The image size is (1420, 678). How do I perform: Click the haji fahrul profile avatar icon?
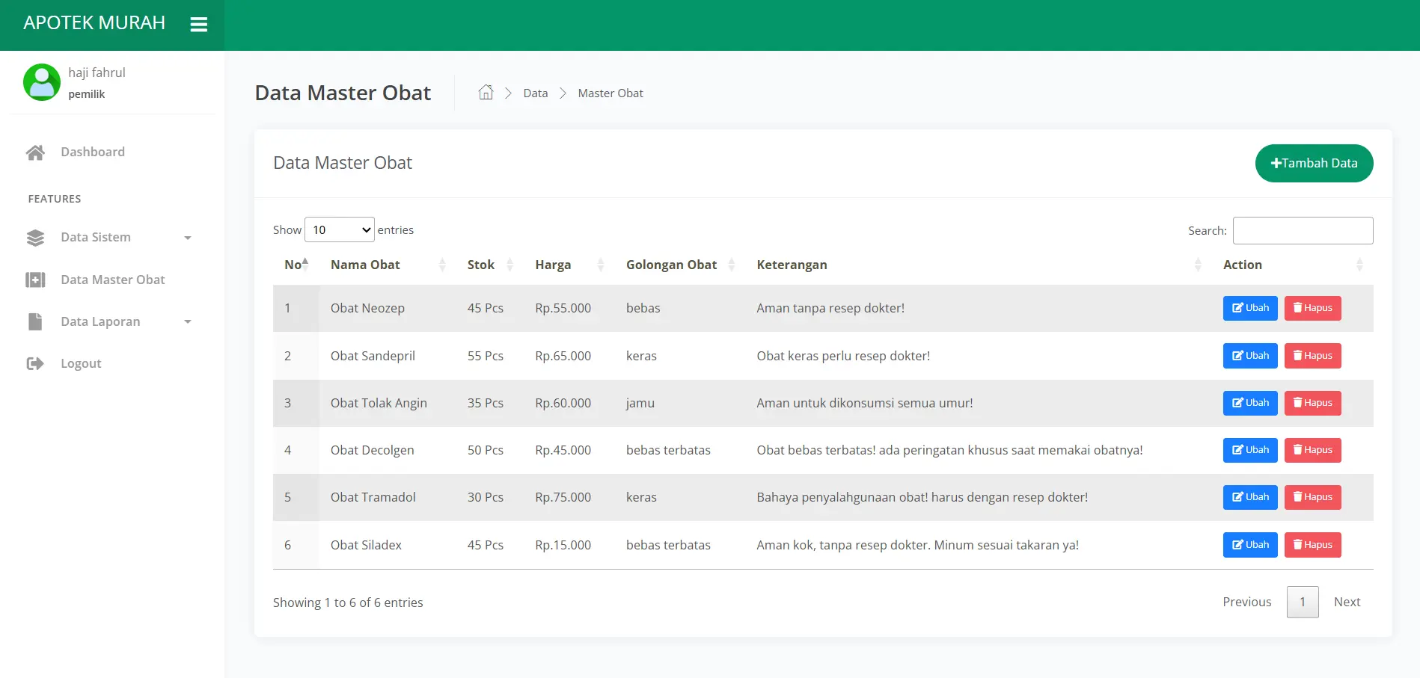[42, 82]
